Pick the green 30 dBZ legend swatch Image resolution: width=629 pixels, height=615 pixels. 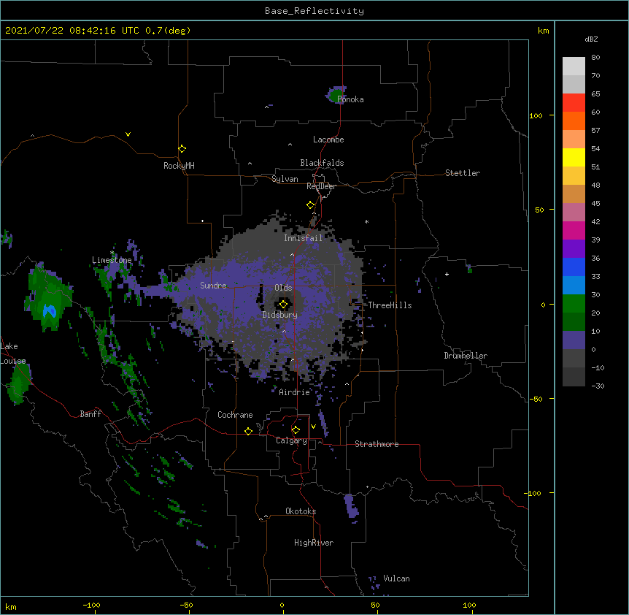coord(574,304)
